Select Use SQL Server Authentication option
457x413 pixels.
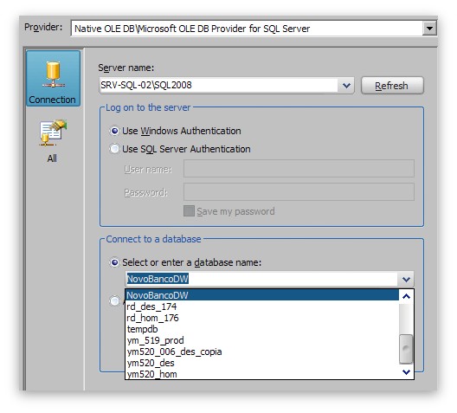click(x=114, y=149)
